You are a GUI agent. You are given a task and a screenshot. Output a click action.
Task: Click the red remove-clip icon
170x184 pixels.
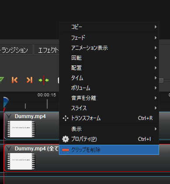pyautogui.click(x=66, y=150)
